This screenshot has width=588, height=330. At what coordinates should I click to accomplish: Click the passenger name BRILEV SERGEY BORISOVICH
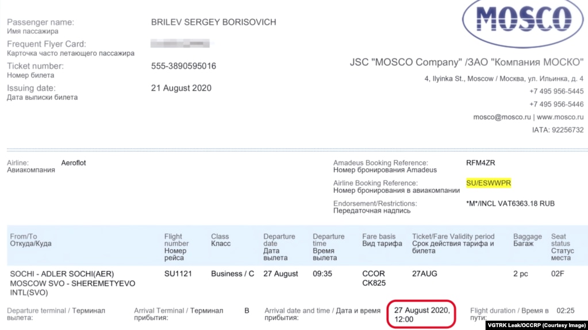coord(213,22)
